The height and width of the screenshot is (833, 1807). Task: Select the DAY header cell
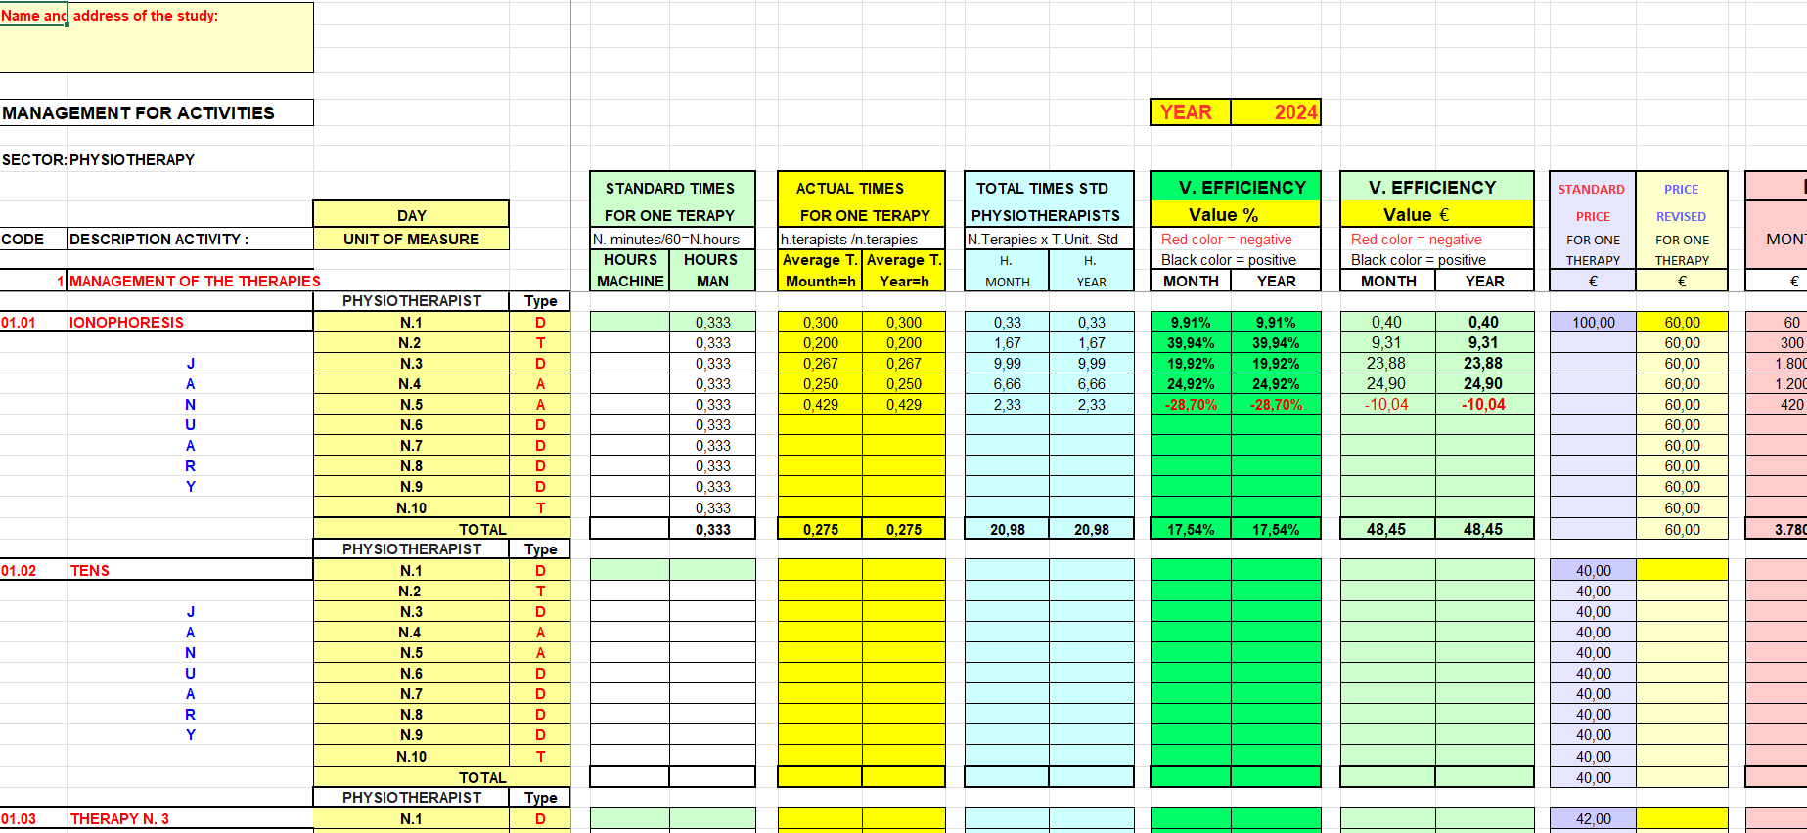[411, 215]
